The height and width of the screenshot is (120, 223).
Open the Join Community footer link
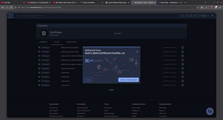[82, 108]
